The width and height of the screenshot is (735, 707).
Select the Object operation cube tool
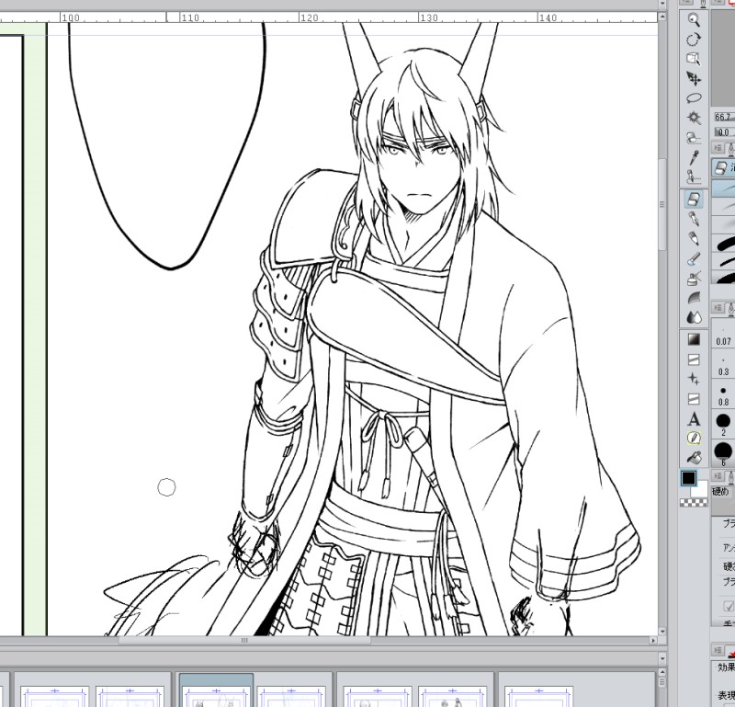[694, 59]
